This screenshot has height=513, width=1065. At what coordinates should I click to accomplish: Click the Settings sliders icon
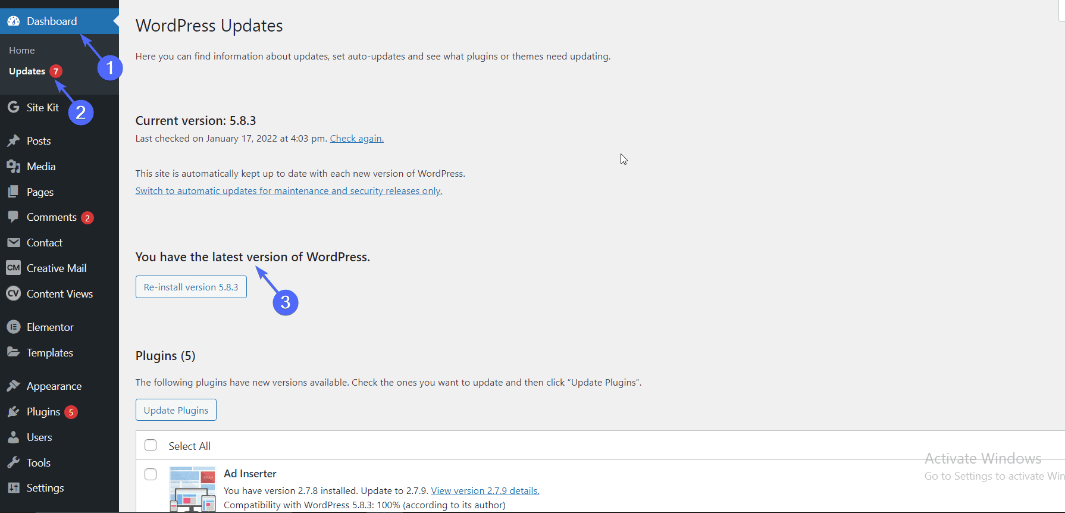13,488
